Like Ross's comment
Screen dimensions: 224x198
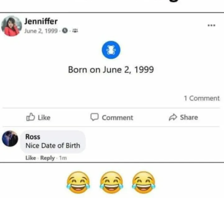(30, 158)
